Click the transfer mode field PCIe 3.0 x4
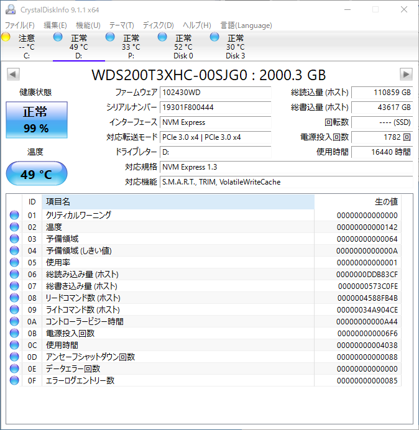 (215, 137)
